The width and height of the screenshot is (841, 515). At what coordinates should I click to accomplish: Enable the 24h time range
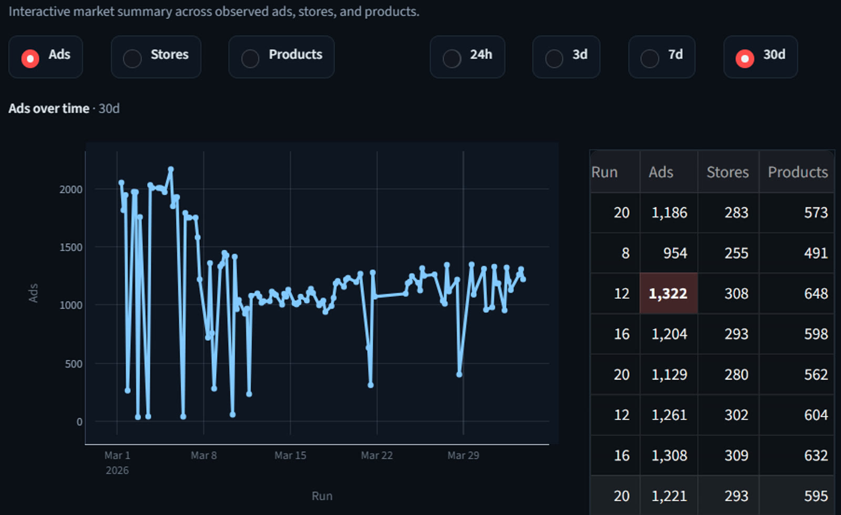point(467,57)
